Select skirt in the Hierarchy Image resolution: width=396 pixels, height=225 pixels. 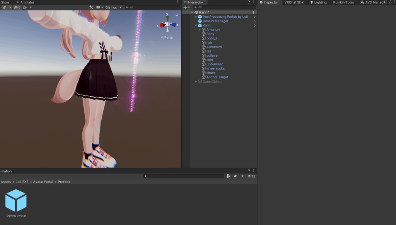pos(210,60)
